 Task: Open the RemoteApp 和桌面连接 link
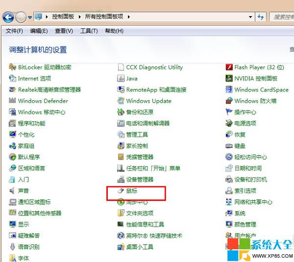[156, 89]
